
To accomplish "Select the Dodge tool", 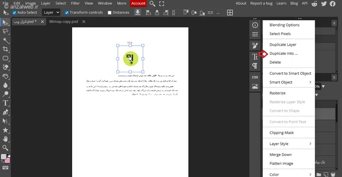I will click(6, 94).
